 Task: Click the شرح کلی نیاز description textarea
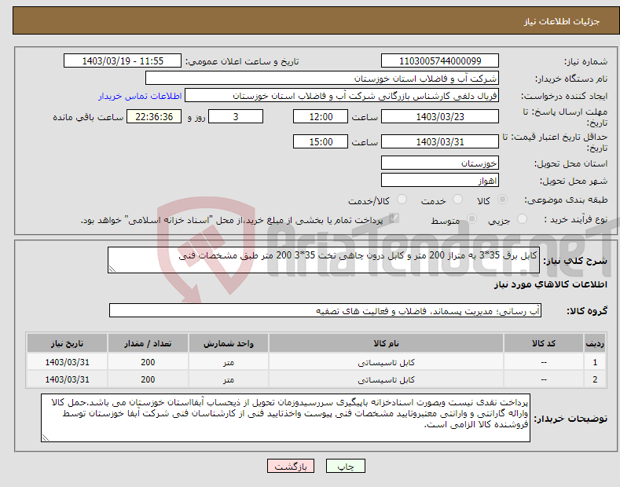click(x=324, y=260)
